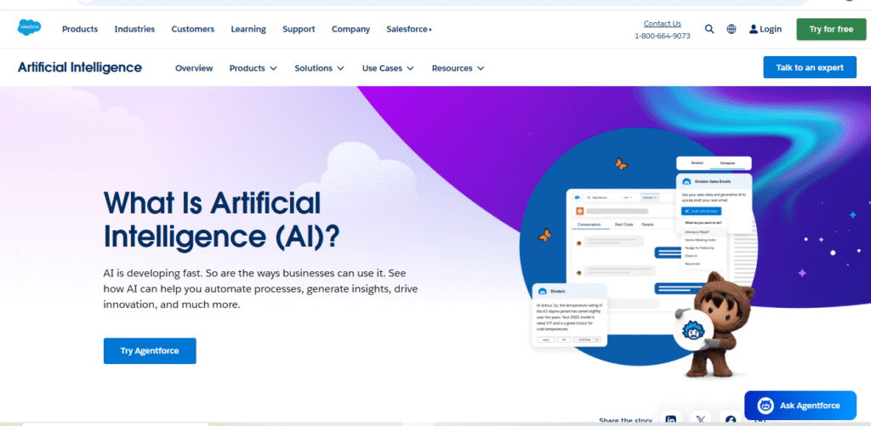Open the Learning menu

tap(248, 30)
